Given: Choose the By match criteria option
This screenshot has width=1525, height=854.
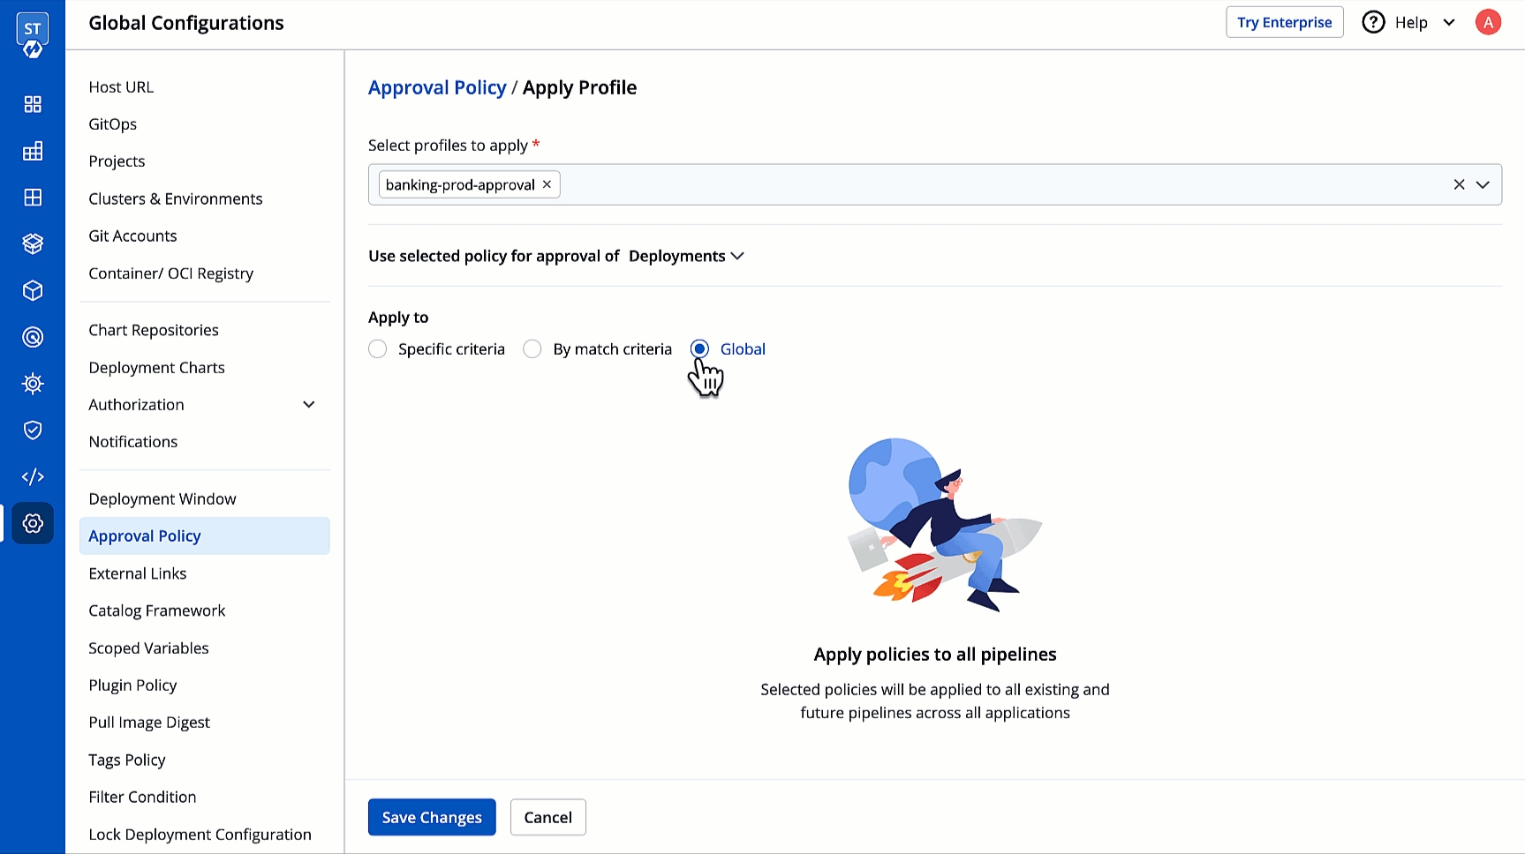Looking at the screenshot, I should pos(532,349).
